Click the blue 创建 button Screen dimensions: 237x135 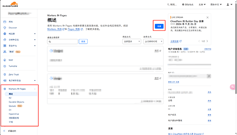(x=159, y=26)
